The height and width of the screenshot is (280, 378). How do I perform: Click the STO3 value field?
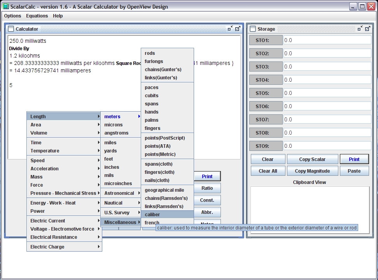(327, 66)
